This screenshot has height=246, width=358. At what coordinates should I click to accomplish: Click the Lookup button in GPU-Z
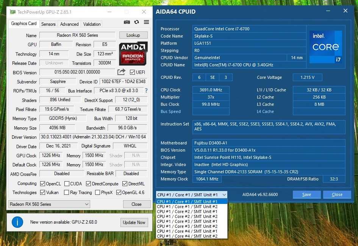click(133, 35)
